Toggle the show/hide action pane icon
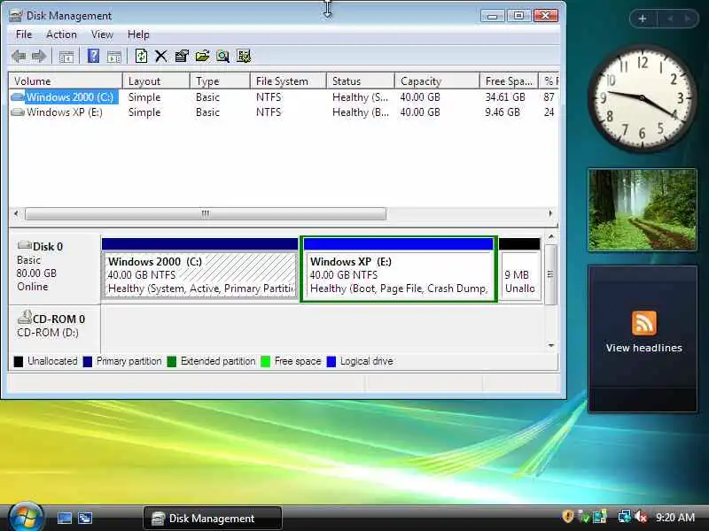Screen dimensions: 709x531 coord(114,57)
